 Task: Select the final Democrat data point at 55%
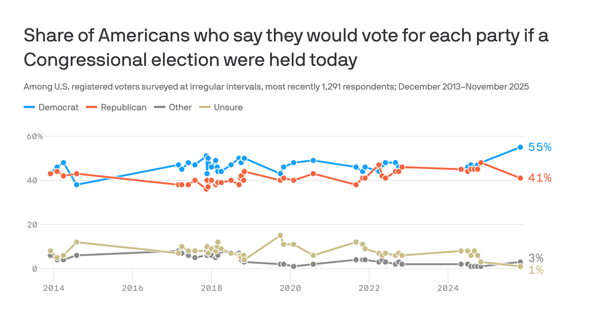coord(520,147)
